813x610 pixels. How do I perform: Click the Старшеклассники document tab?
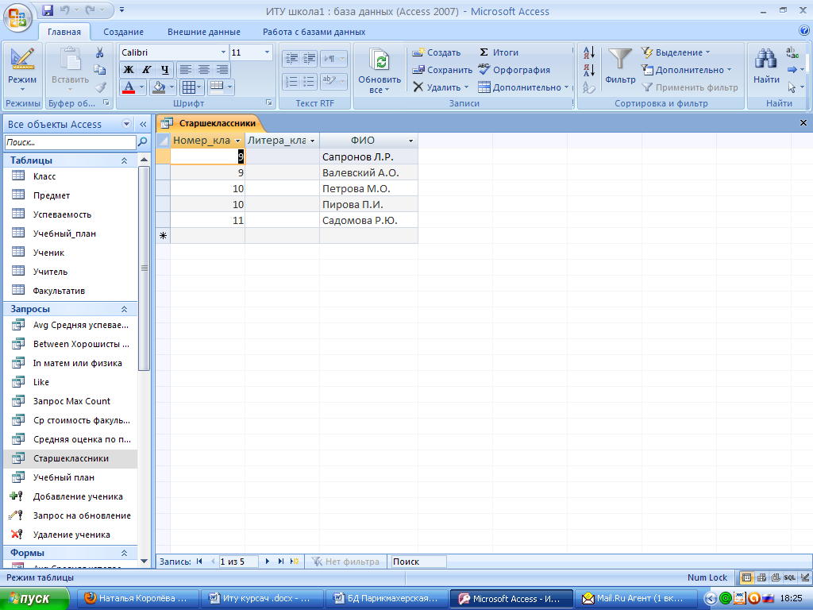click(x=210, y=123)
